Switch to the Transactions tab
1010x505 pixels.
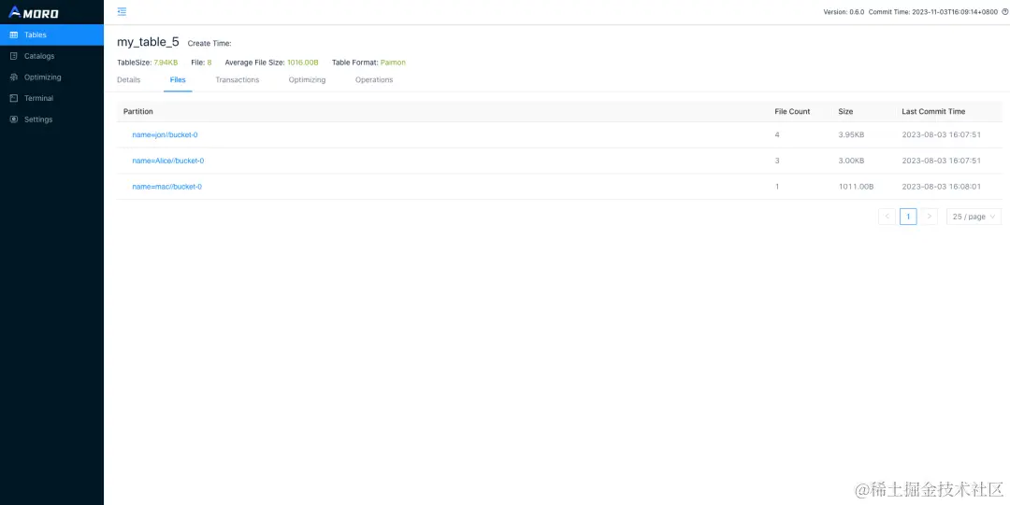(237, 79)
